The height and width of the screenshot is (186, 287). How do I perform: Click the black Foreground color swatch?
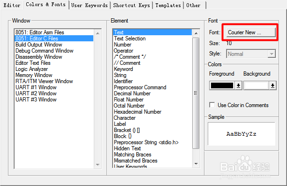coord(222,85)
